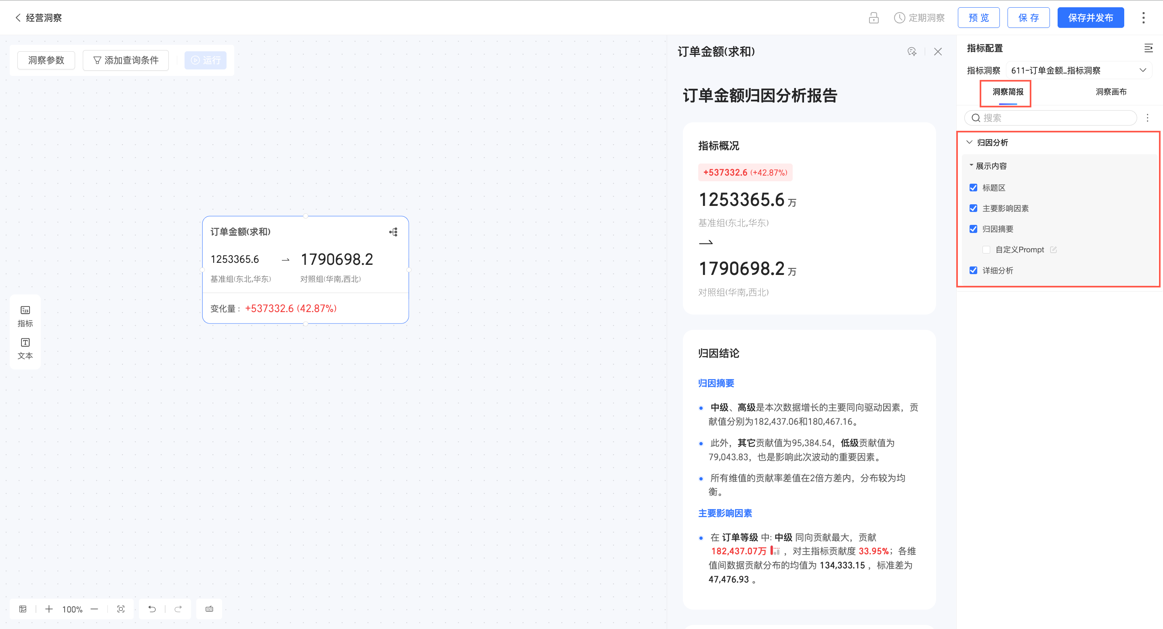
Task: Click the 保存并发布 button
Action: click(1090, 18)
